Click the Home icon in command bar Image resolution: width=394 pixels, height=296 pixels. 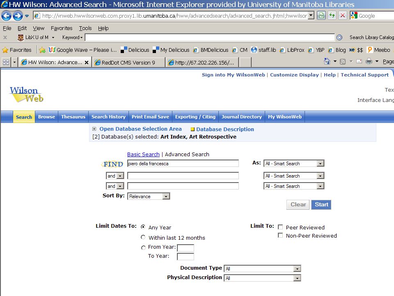(x=327, y=61)
